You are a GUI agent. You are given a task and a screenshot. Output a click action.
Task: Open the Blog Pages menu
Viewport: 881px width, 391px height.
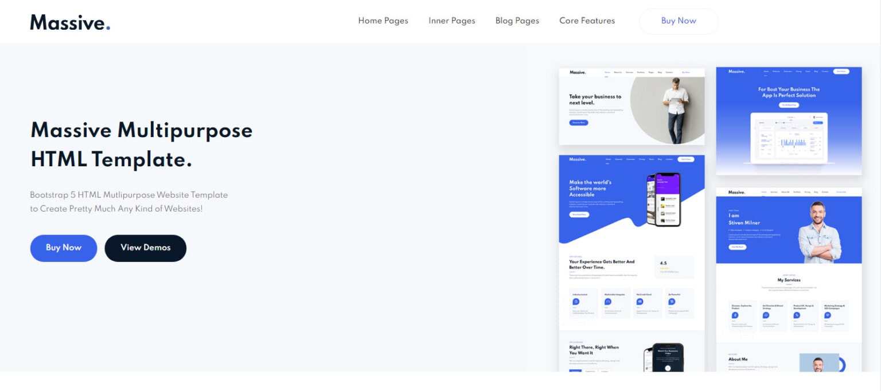517,21
